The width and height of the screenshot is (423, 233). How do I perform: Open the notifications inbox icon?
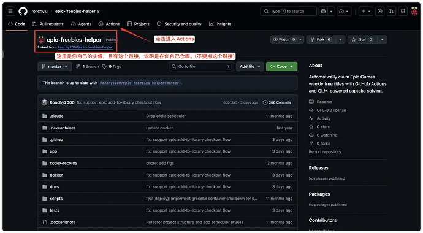(403, 11)
